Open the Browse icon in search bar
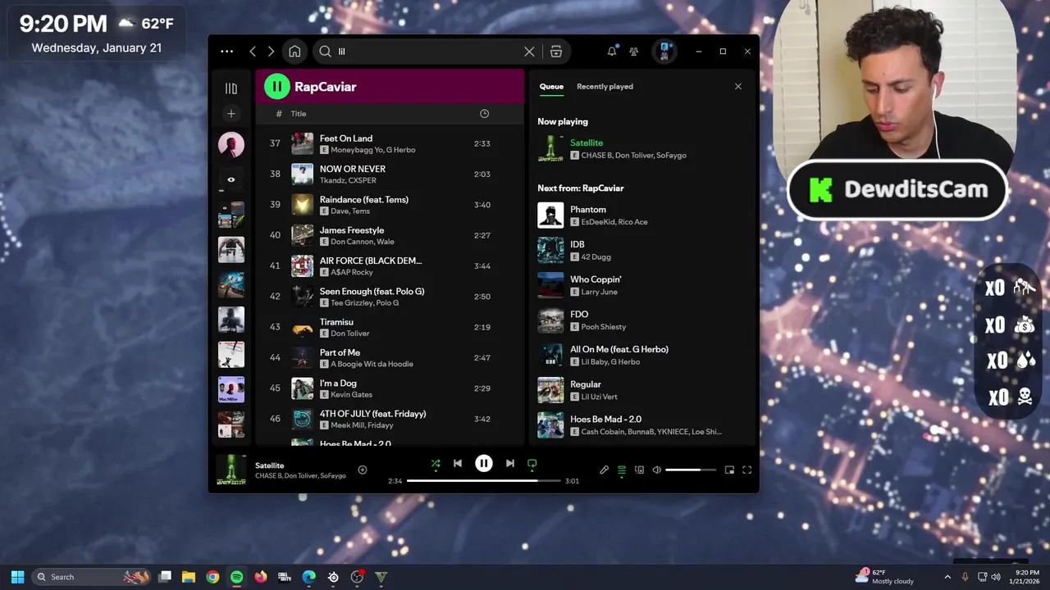Image resolution: width=1050 pixels, height=590 pixels. [x=556, y=52]
